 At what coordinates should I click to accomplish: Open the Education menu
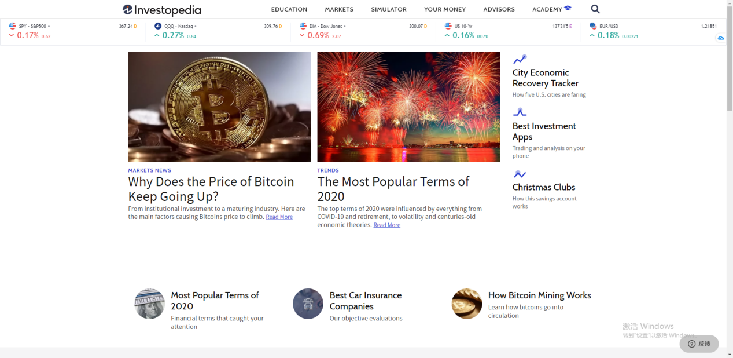[x=289, y=9]
